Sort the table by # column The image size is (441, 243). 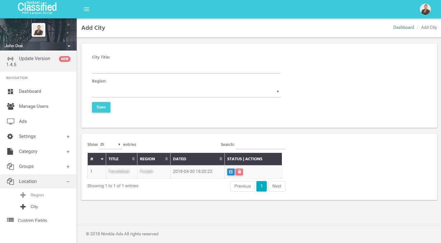[97, 159]
